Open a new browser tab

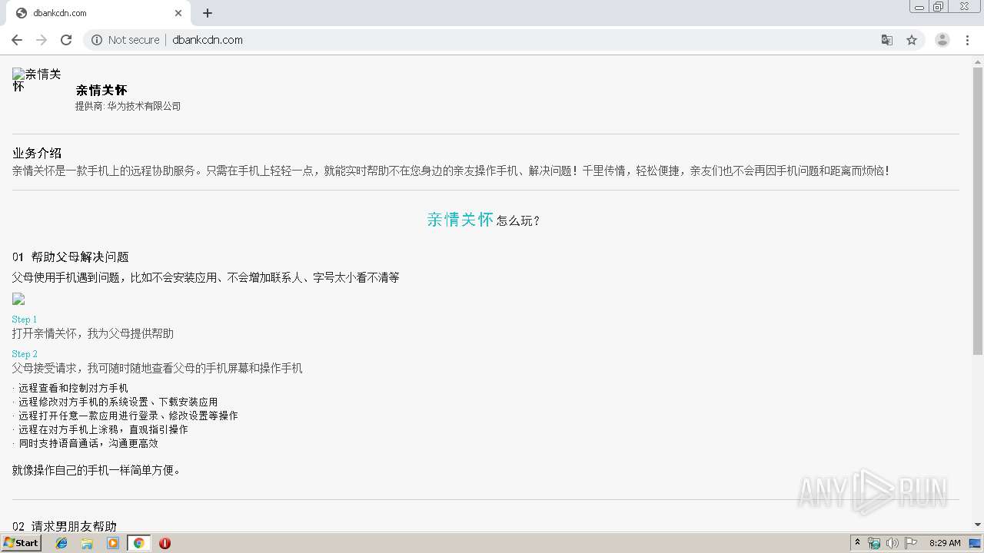pyautogui.click(x=208, y=13)
